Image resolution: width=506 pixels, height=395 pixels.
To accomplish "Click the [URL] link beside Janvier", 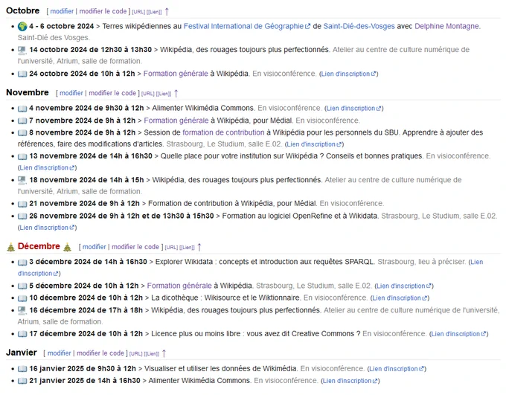I will click(136, 354).
